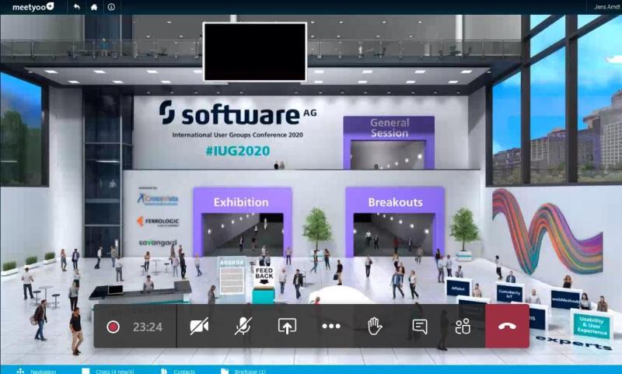This screenshot has width=622, height=374.
Task: Go back using the top bar arrow
Action: [76, 7]
